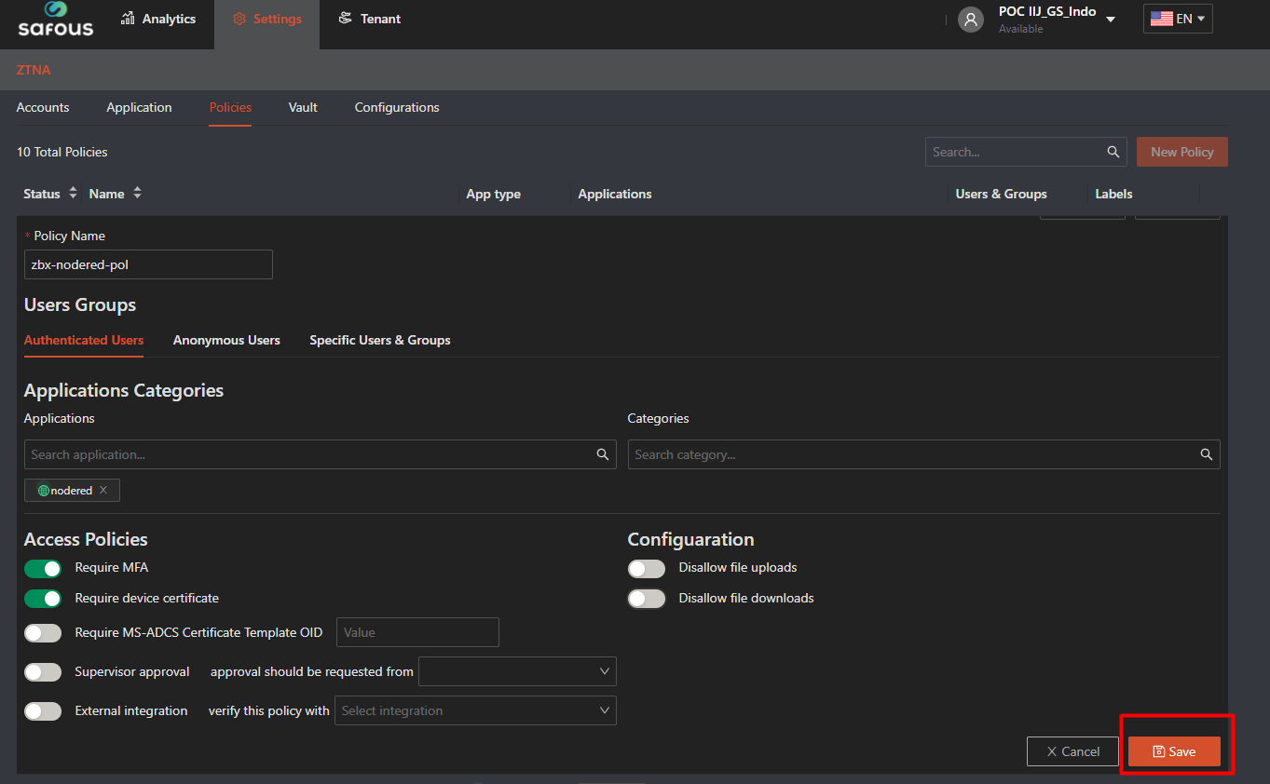This screenshot has height=784, width=1270.
Task: Click the category search magnifier icon
Action: pos(1206,454)
